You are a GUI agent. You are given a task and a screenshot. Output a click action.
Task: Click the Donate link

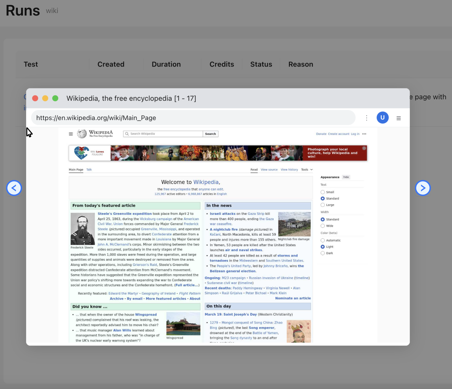pos(321,134)
